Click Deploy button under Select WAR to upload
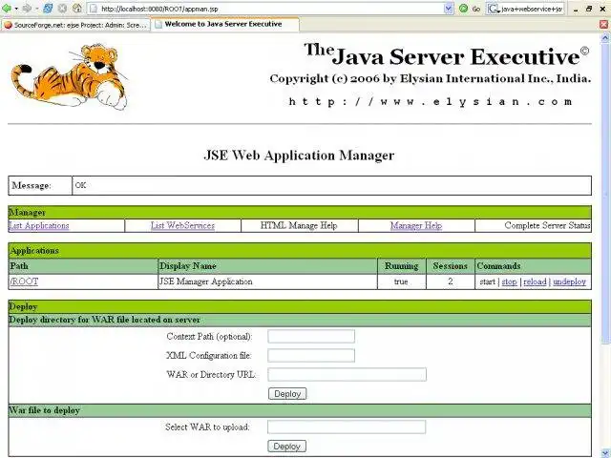This screenshot has width=611, height=458. tap(286, 447)
